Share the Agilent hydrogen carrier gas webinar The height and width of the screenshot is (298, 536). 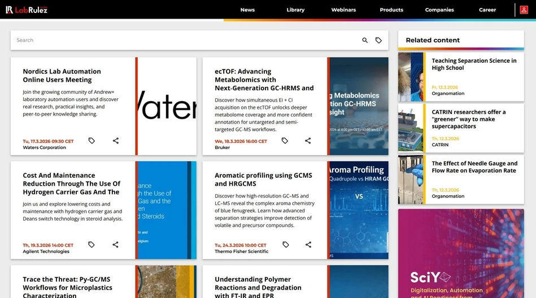(115, 244)
